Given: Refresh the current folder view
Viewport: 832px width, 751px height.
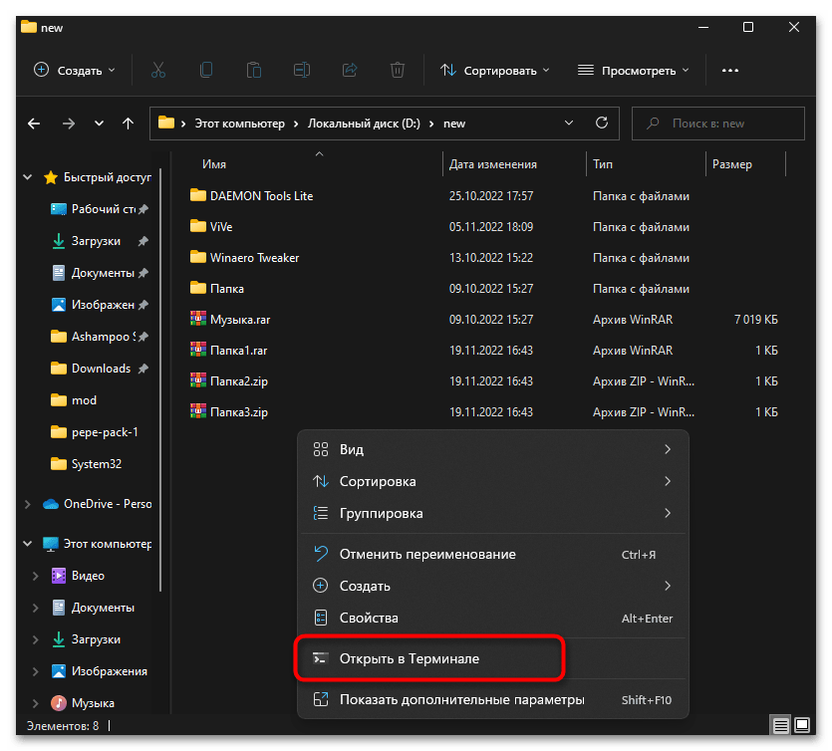Looking at the screenshot, I should (x=601, y=124).
